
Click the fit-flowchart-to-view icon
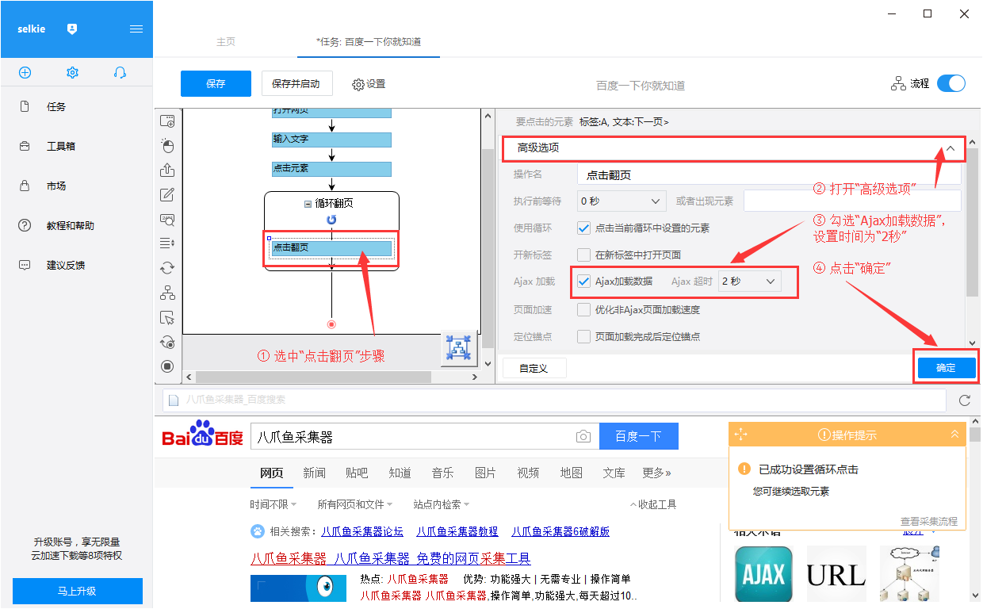click(x=459, y=349)
